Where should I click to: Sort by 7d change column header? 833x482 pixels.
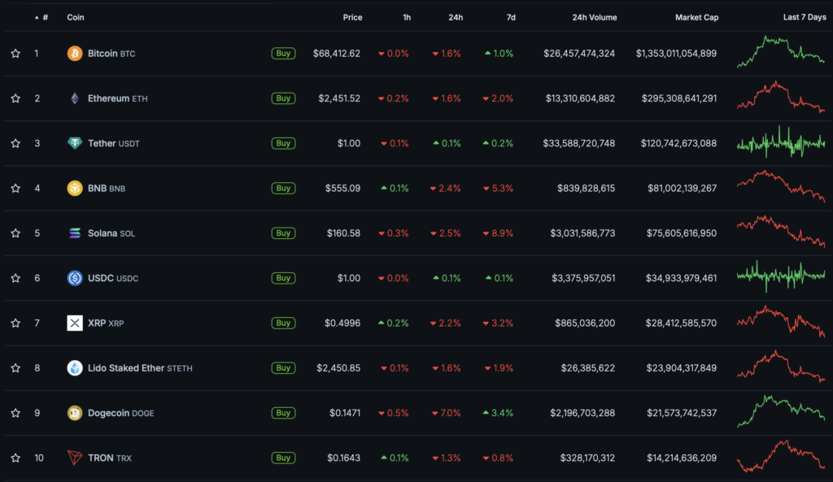(x=509, y=17)
